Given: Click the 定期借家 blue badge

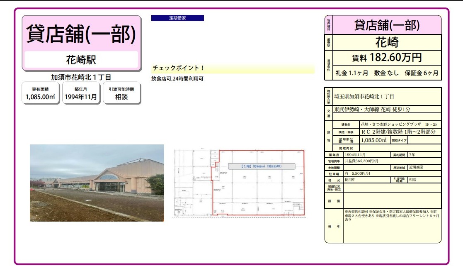Looking at the screenshot, I should [177, 18].
